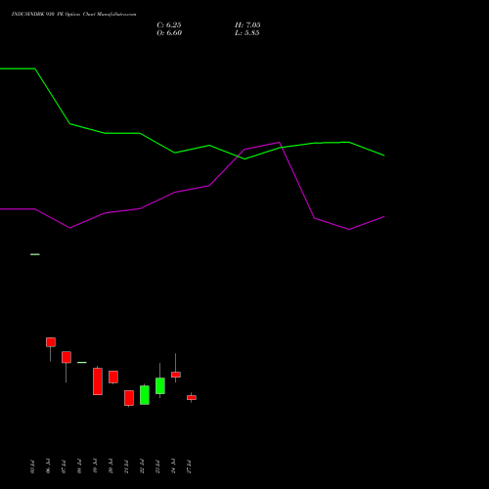Select the large red candle on 09 Jul

[98, 381]
